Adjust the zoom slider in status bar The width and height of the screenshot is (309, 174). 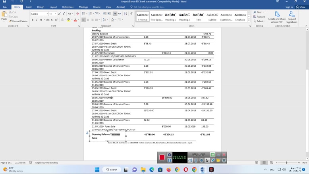[287, 162]
